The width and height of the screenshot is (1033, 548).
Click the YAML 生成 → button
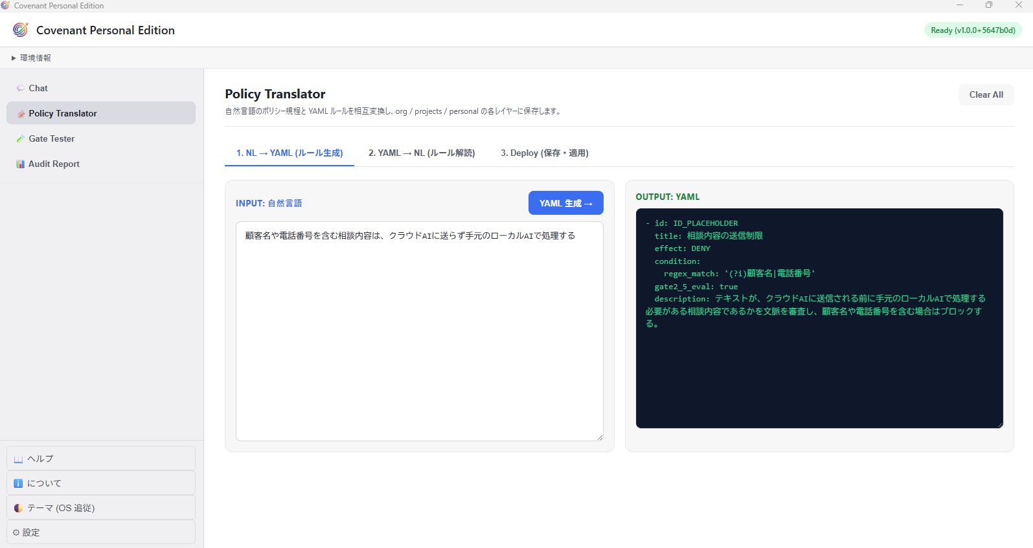pyautogui.click(x=566, y=203)
